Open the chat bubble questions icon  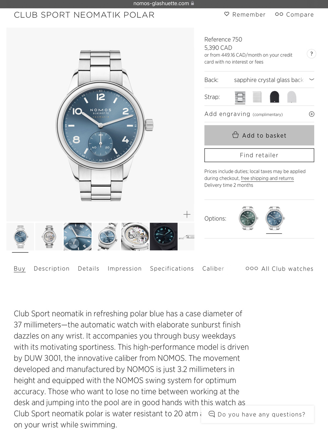[212, 414]
